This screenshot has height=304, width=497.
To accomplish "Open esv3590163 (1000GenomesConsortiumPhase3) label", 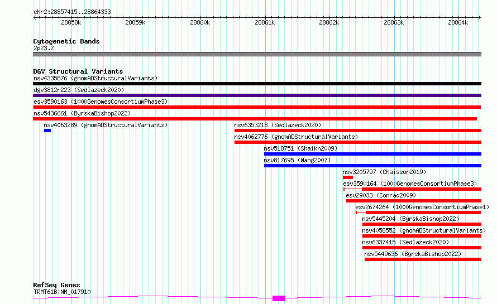I will point(101,102).
